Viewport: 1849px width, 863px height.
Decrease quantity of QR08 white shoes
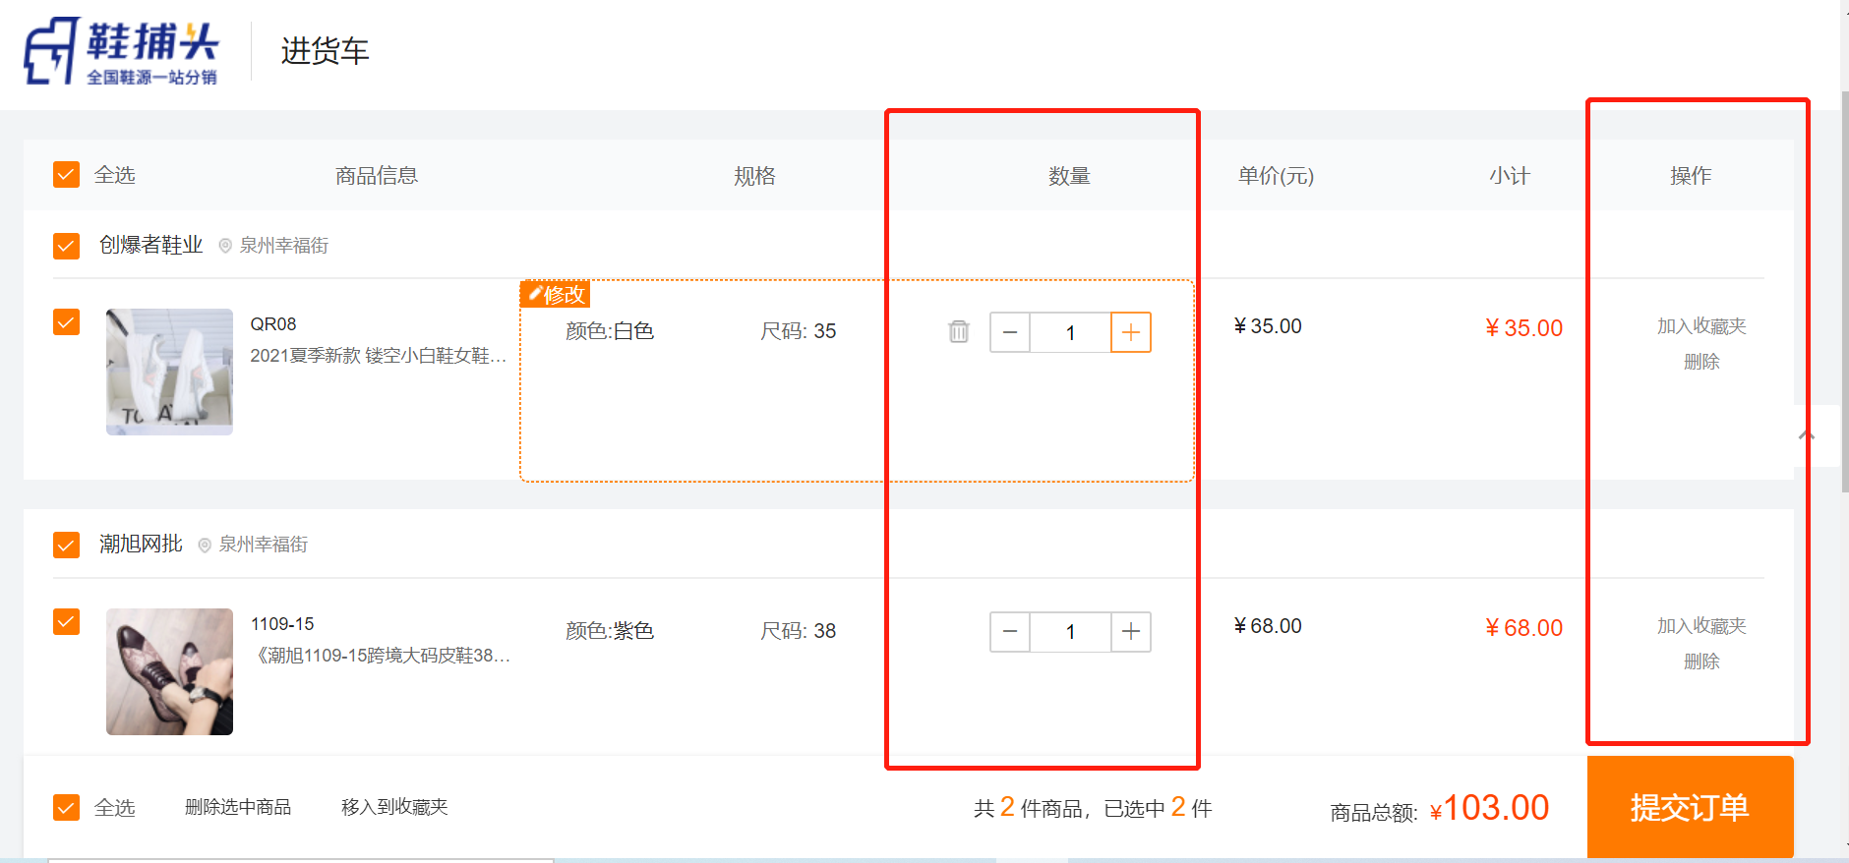[x=1010, y=332]
